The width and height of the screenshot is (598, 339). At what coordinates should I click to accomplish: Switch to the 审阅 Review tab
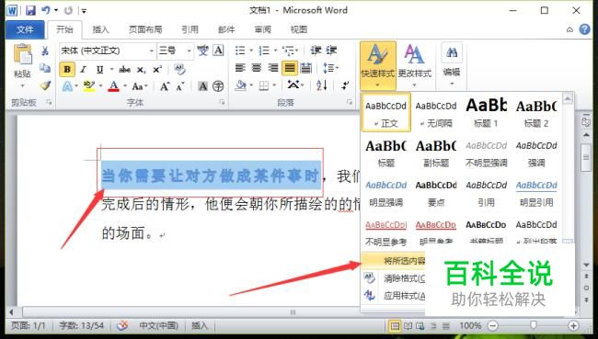click(263, 29)
